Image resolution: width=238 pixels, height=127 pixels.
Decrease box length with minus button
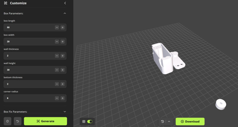[57, 28]
